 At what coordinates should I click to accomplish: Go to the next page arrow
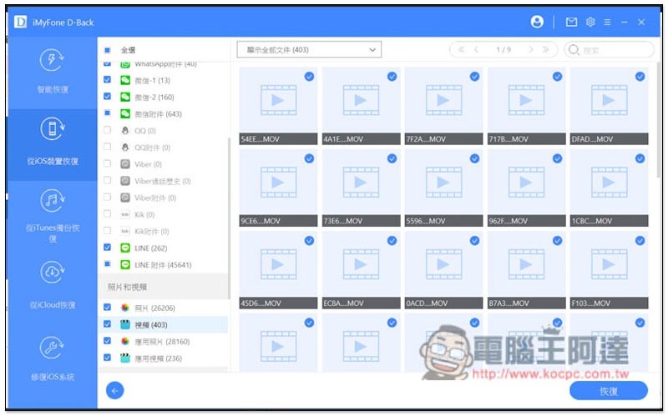(x=531, y=50)
